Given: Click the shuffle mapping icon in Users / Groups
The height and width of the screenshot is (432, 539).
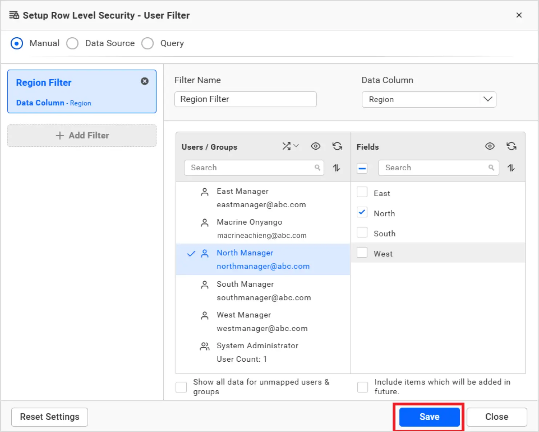Looking at the screenshot, I should [x=287, y=146].
